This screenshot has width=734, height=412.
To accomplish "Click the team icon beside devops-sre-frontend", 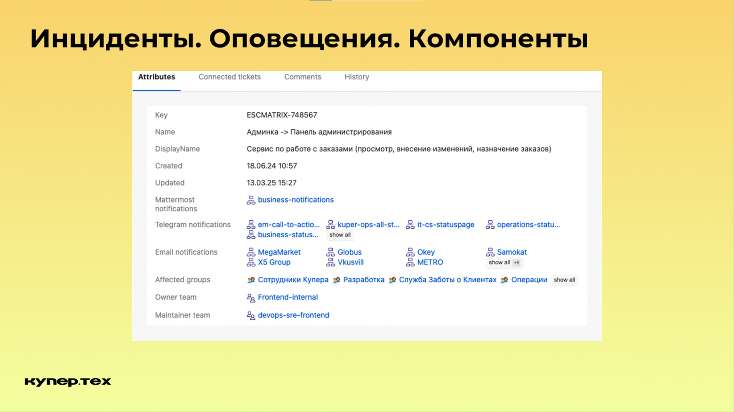I will tap(251, 315).
